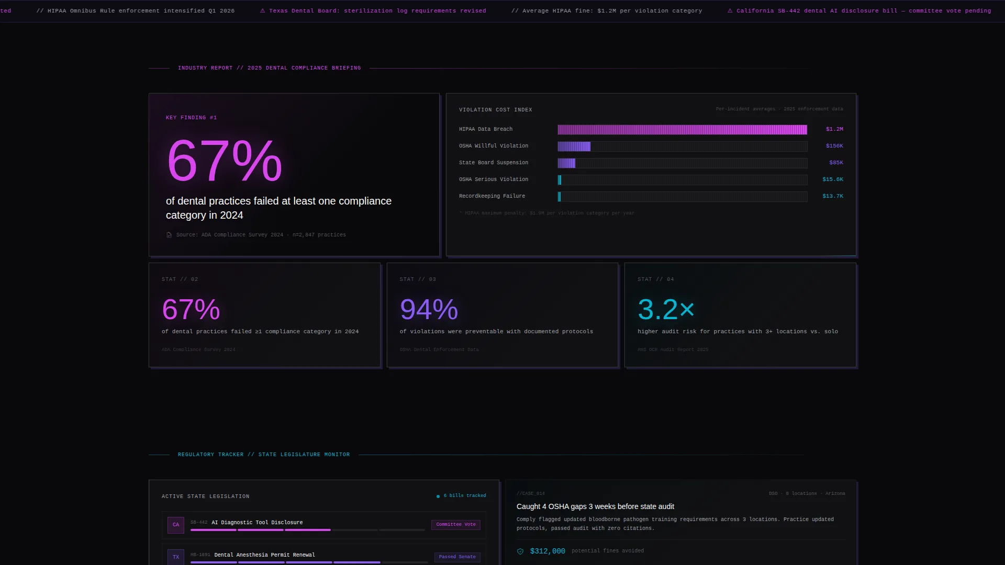
Task: Select the TX state badge
Action: click(176, 557)
